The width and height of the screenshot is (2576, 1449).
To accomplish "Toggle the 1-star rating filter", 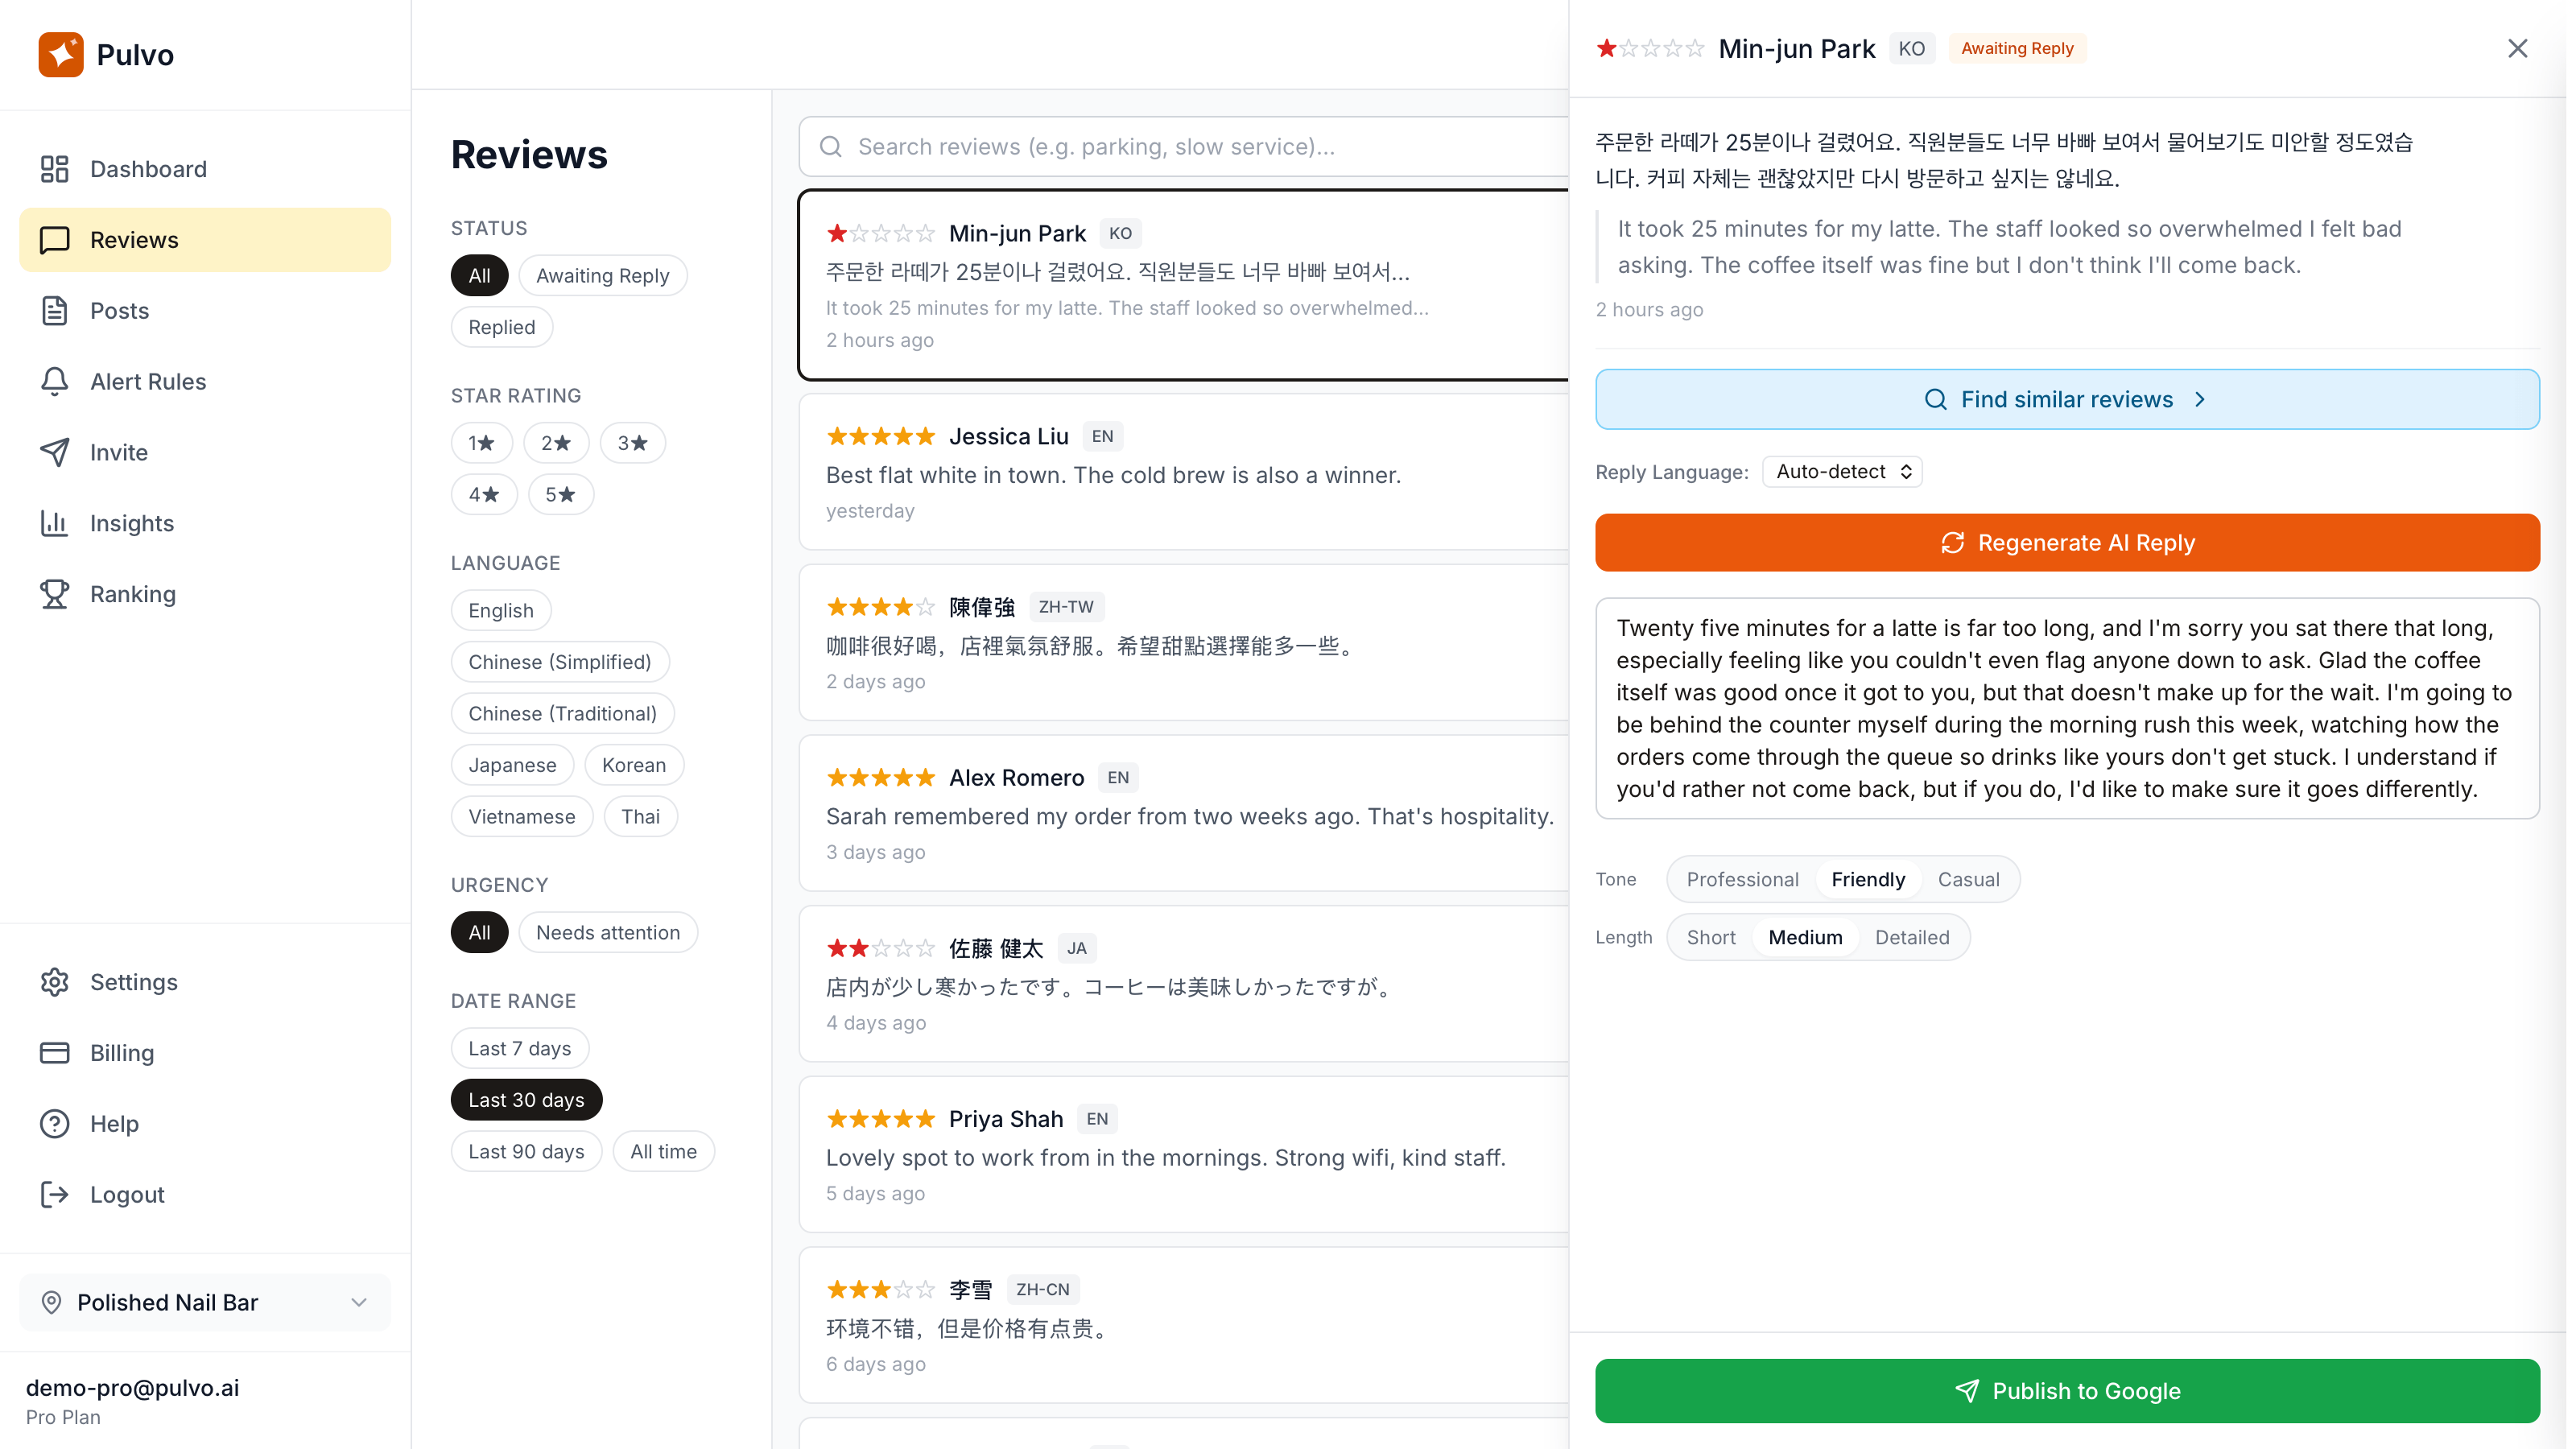I will coord(482,443).
